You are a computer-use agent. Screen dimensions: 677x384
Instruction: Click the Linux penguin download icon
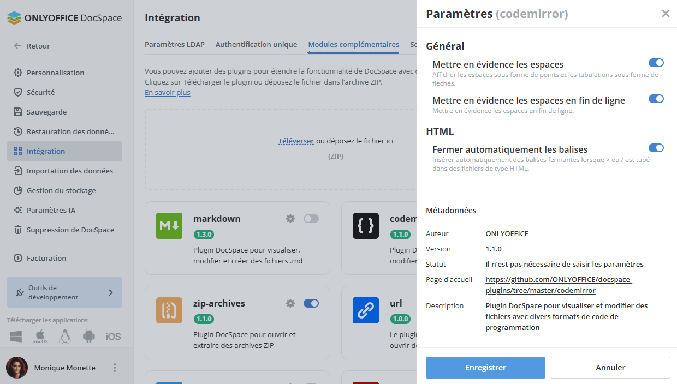click(65, 336)
